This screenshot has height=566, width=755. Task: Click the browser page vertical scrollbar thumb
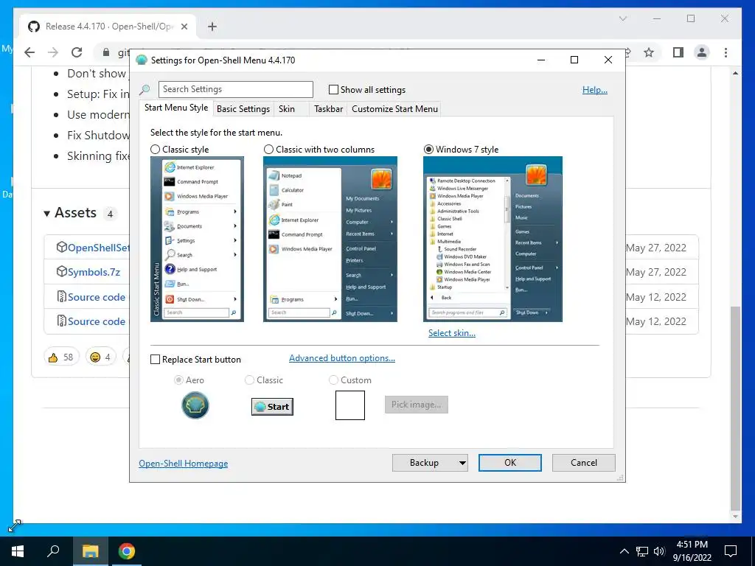pyautogui.click(x=735, y=408)
